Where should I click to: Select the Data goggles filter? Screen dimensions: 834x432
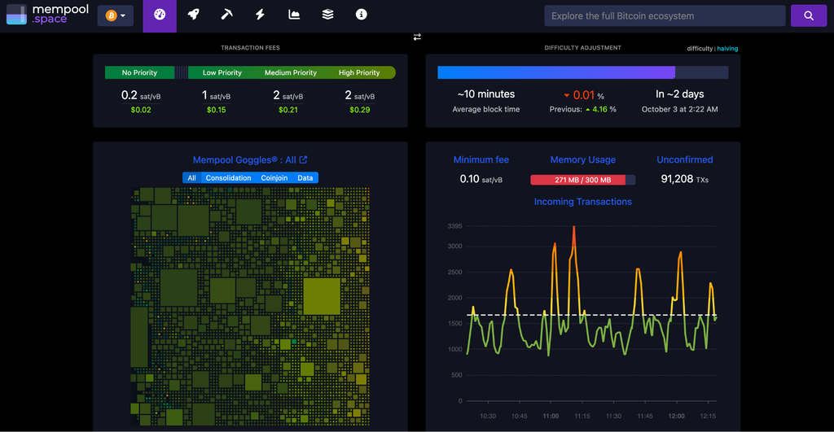pos(305,178)
